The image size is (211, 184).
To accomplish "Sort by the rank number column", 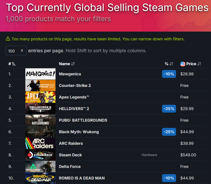I will pos(12,64).
